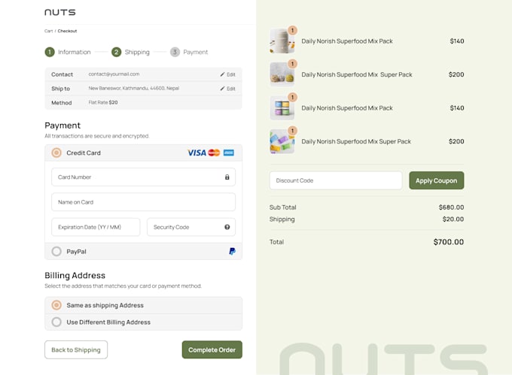Go to step 1 Information
512x375 pixels.
coord(68,52)
